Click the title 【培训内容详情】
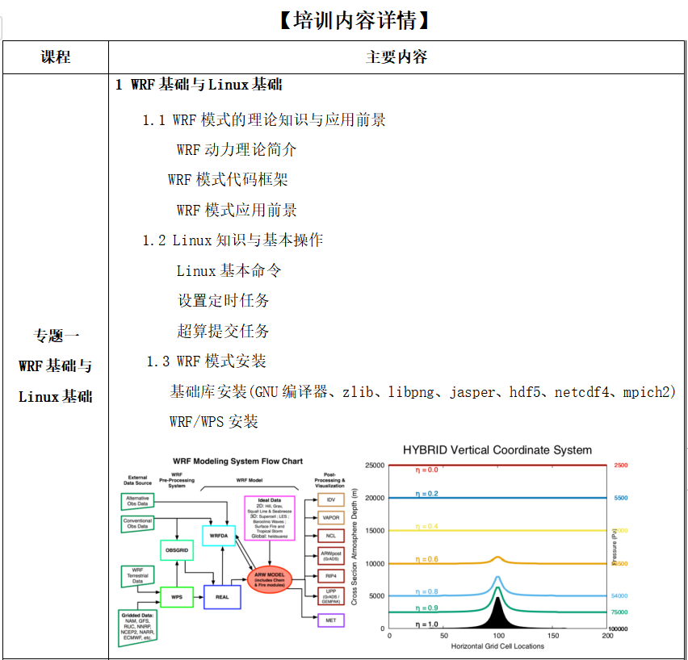This screenshot has width=688, height=660. coord(354,21)
